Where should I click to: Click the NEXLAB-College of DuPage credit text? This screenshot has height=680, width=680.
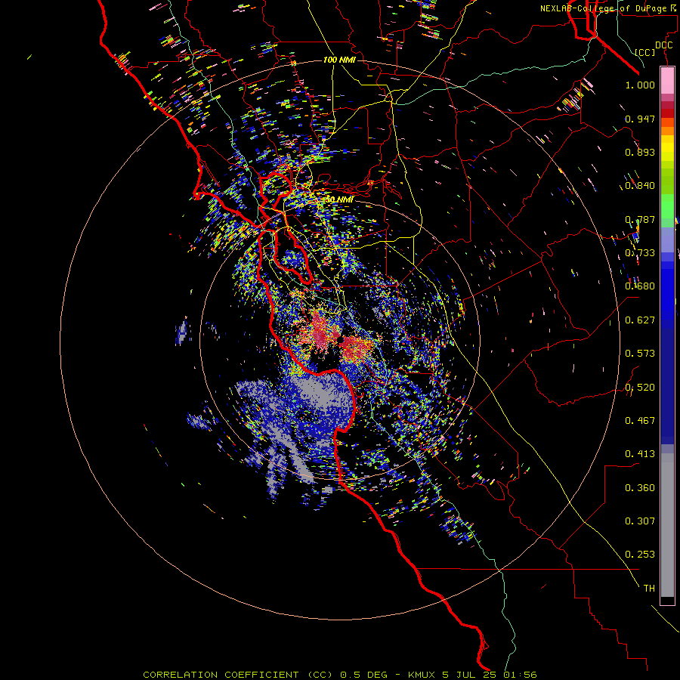(609, 8)
